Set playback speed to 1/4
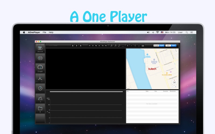Screen dimensions: 215x134 [x=89, y=46]
